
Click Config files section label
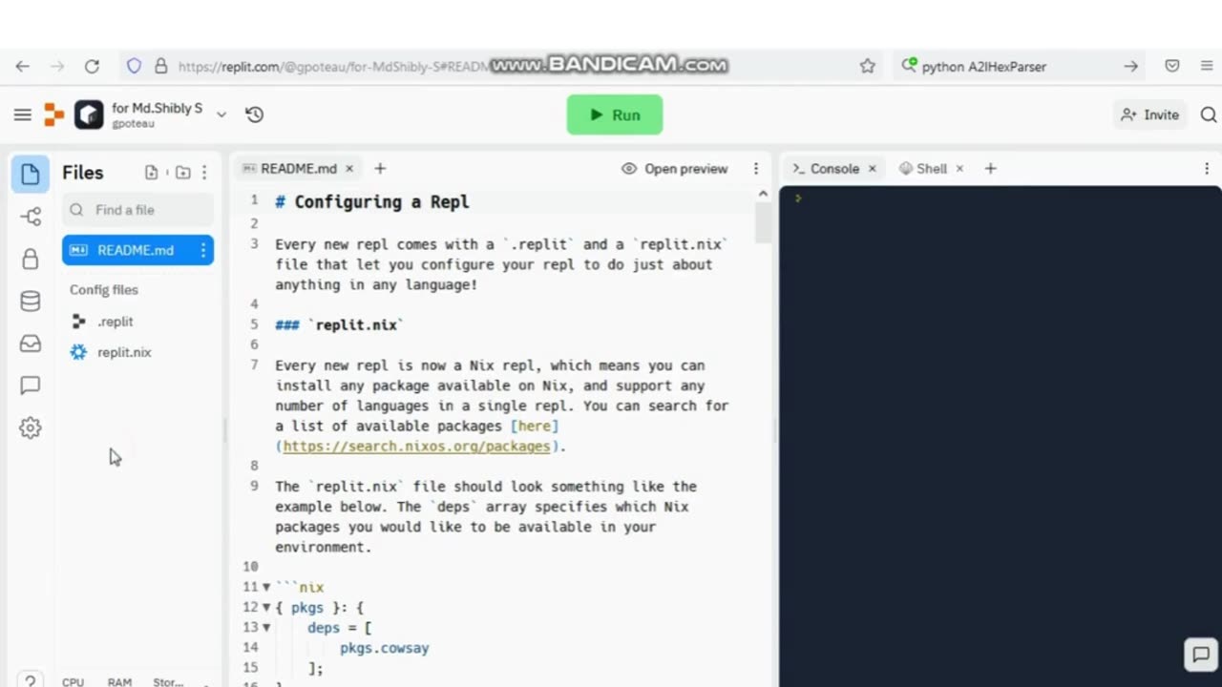pos(104,289)
